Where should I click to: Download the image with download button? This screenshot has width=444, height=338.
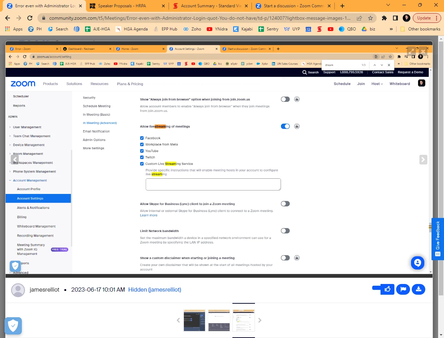(419, 289)
